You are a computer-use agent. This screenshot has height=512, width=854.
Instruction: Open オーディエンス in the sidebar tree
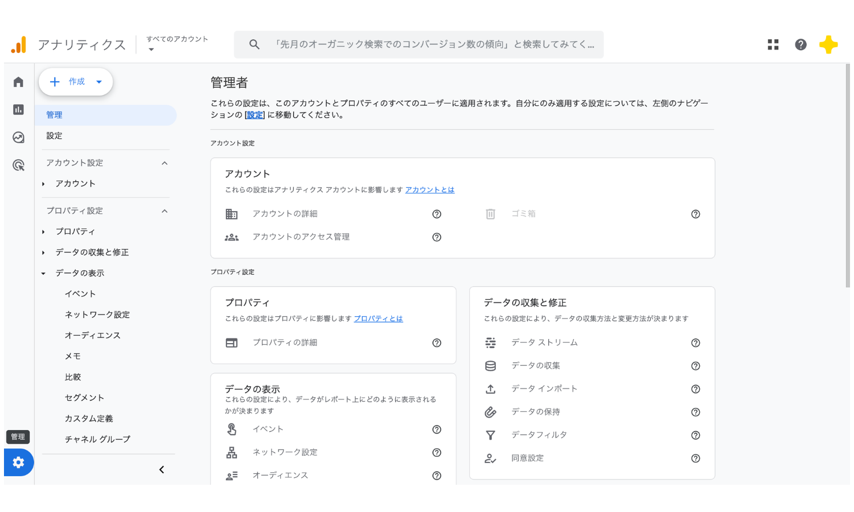click(93, 336)
